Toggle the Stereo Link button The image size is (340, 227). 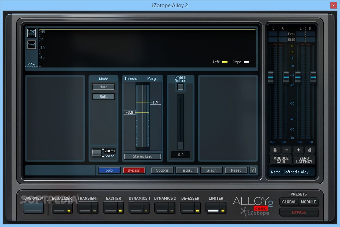tap(142, 156)
